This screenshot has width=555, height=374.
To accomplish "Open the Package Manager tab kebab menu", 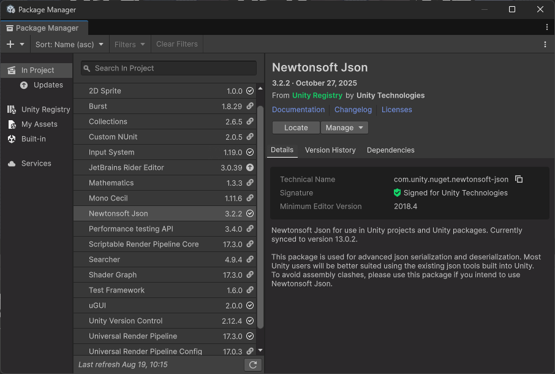I will (x=547, y=27).
